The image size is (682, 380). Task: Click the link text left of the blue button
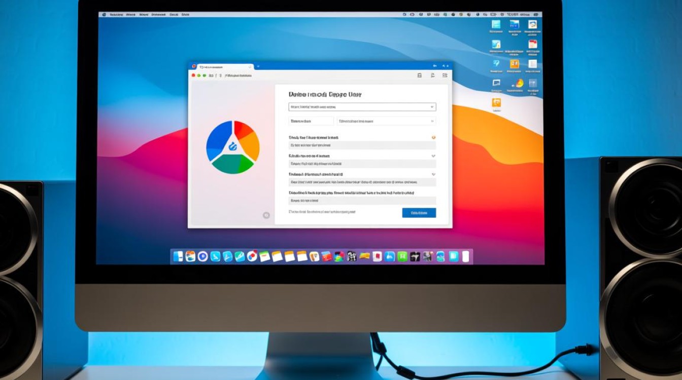click(322, 212)
